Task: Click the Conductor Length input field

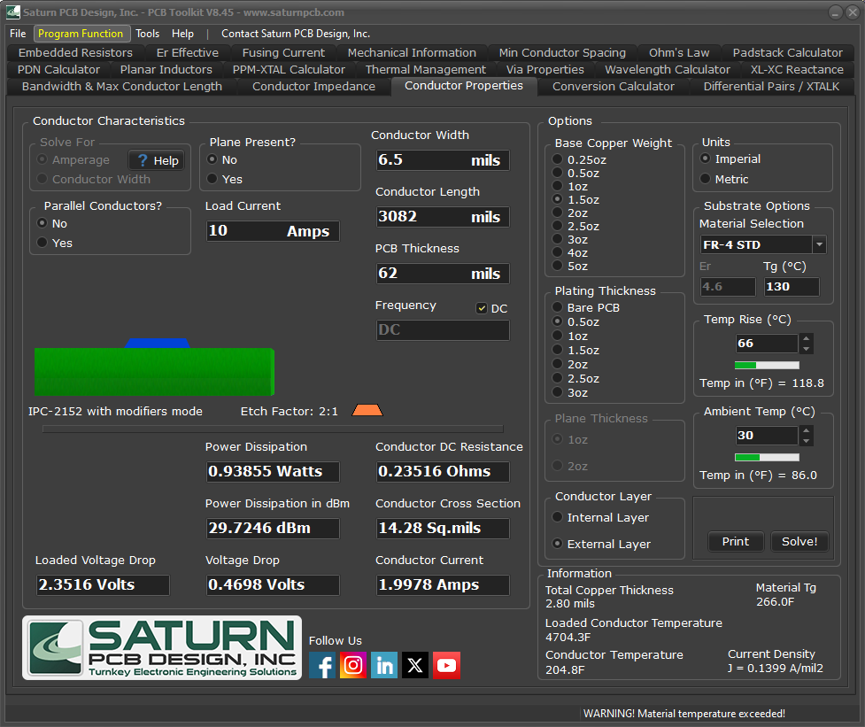Action: click(443, 217)
